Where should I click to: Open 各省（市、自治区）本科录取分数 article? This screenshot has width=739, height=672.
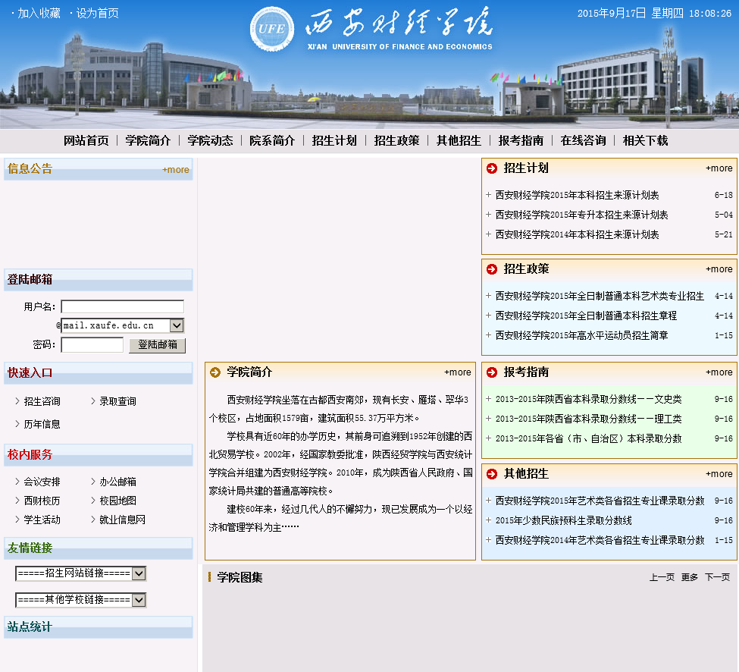click(x=588, y=439)
